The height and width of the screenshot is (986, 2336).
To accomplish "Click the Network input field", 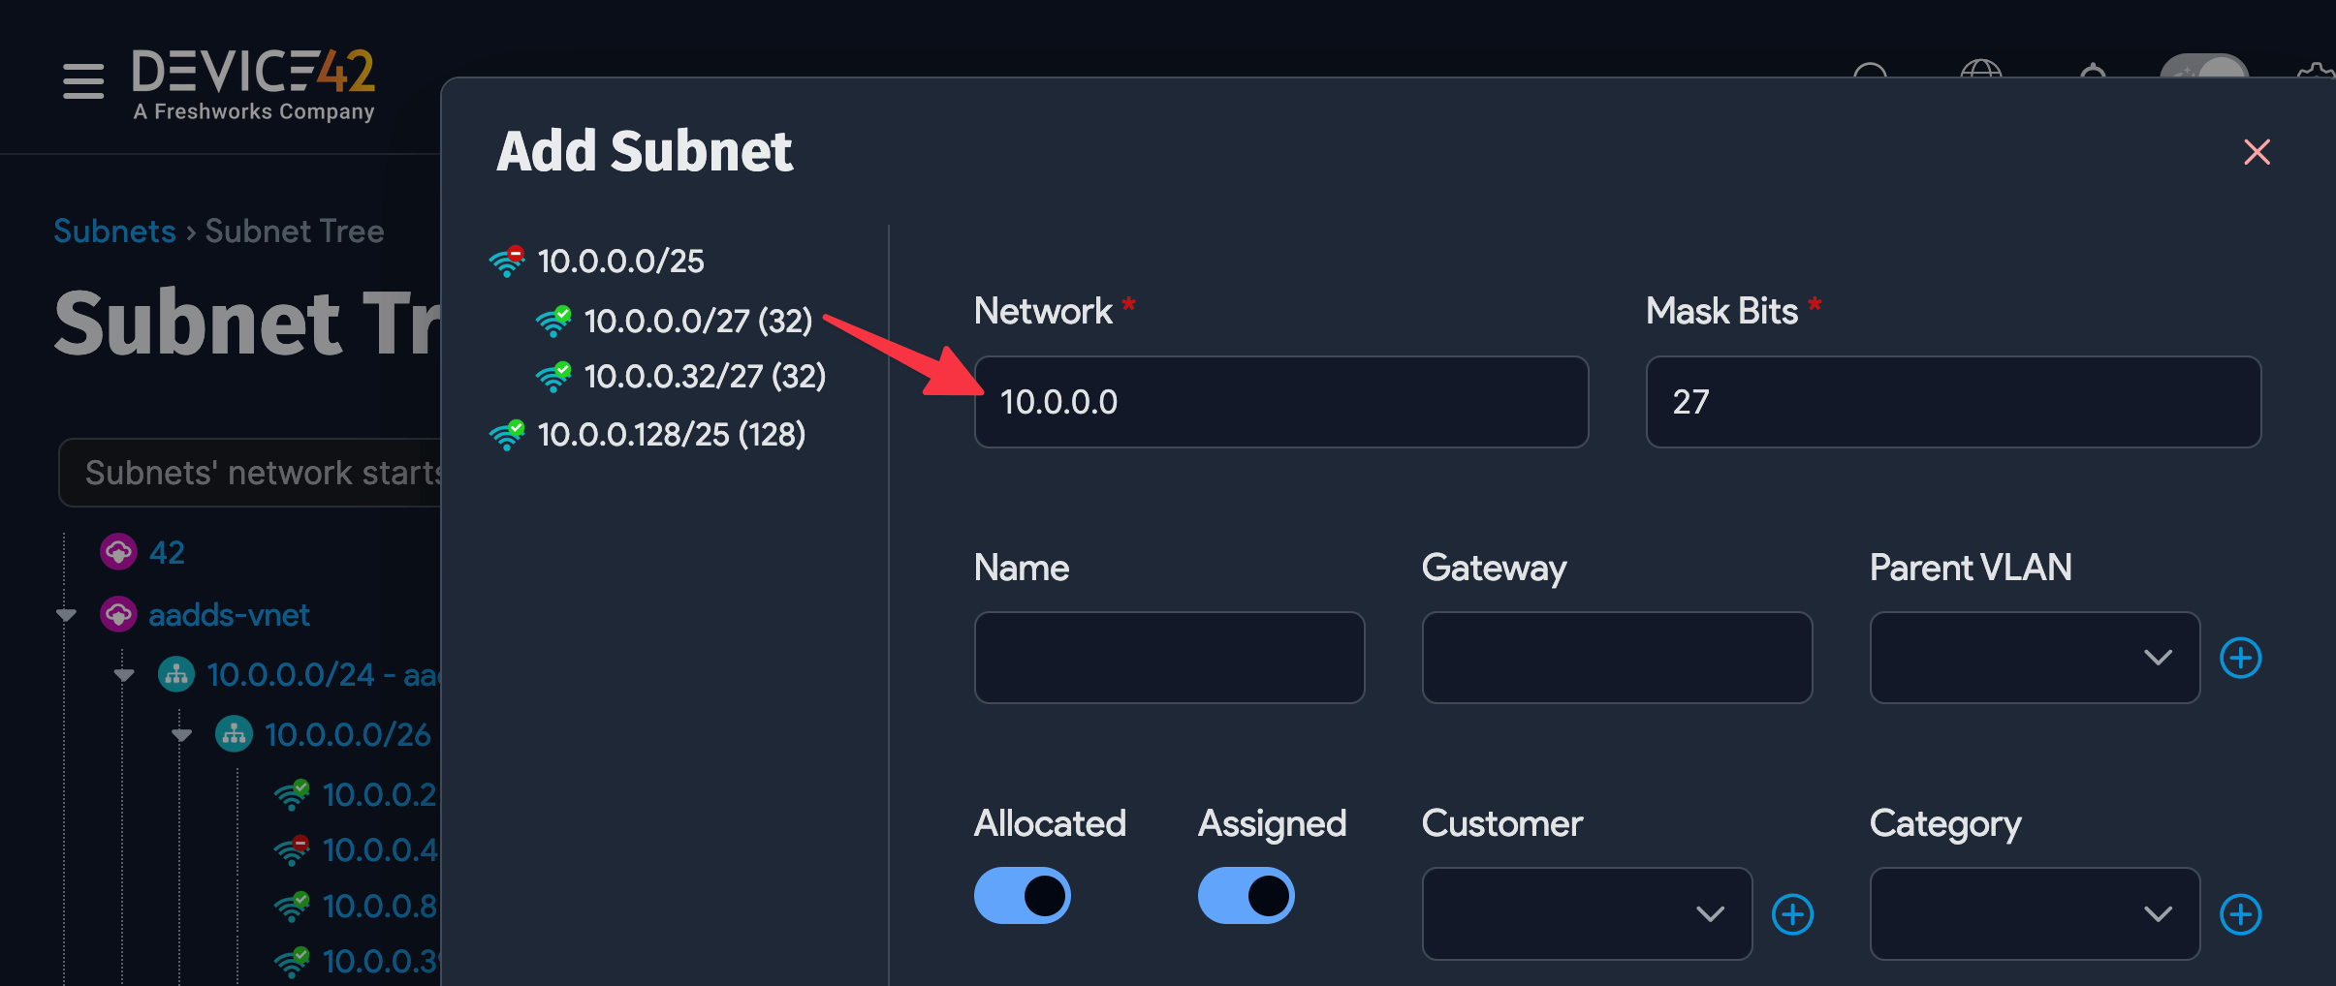I will [1279, 401].
